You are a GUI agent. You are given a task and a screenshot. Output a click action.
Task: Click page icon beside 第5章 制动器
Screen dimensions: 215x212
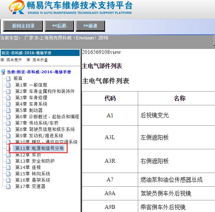[8, 111]
